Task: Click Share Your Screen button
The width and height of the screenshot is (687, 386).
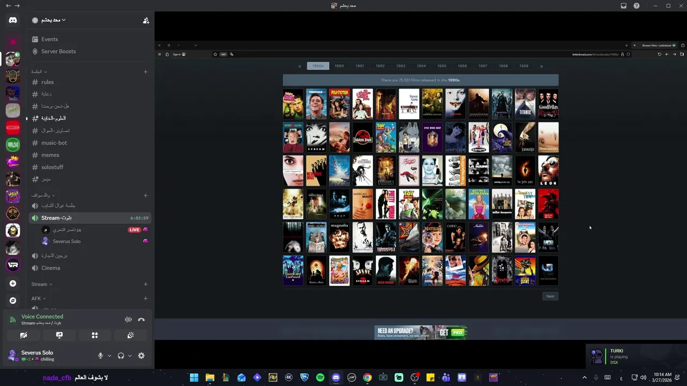Action: [59, 335]
